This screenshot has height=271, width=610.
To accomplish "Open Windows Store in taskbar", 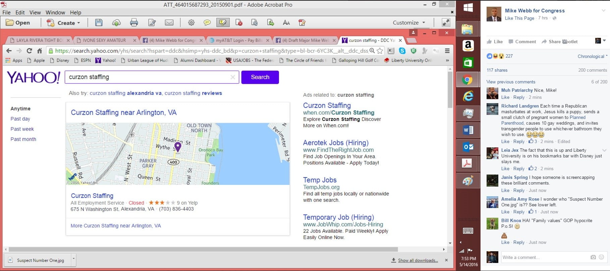I will (468, 62).
